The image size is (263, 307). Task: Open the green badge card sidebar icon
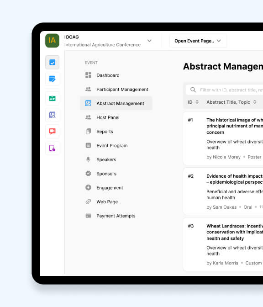pyautogui.click(x=52, y=98)
